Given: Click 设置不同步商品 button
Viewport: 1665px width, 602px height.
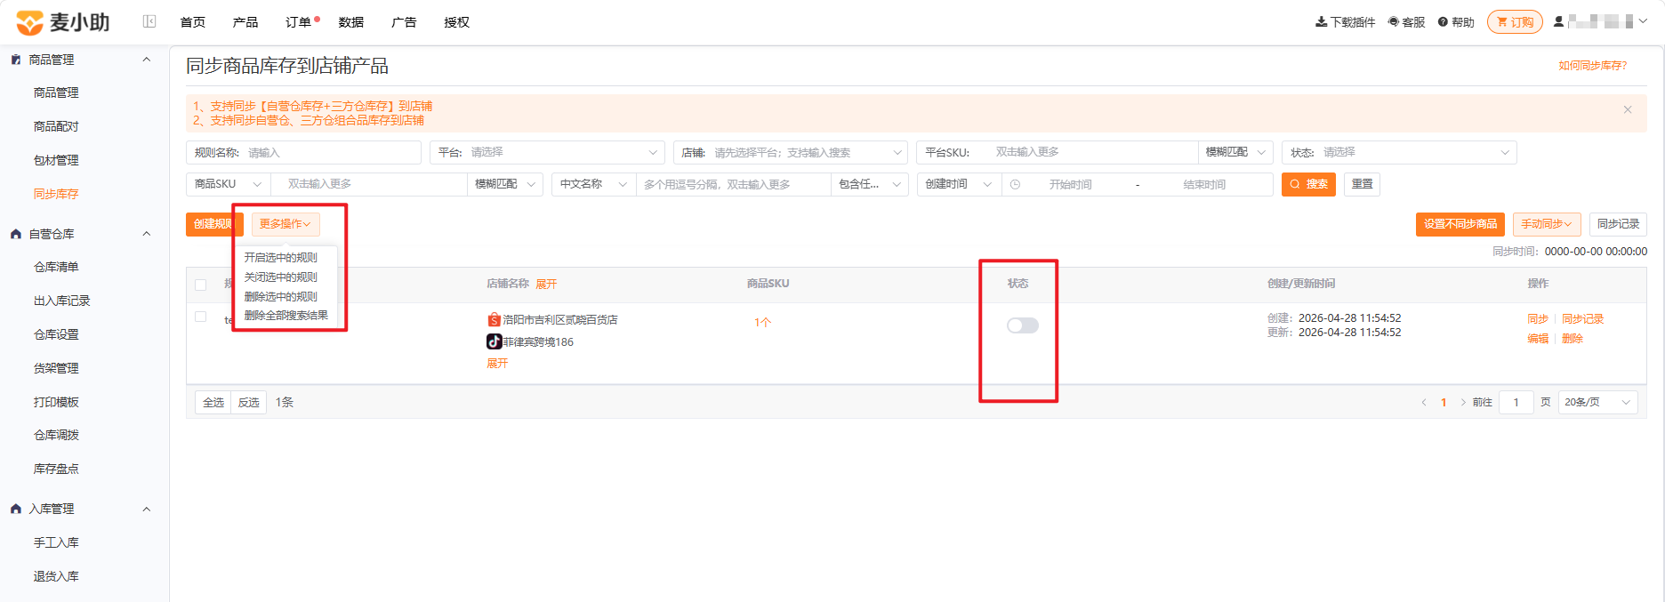Looking at the screenshot, I should point(1460,224).
